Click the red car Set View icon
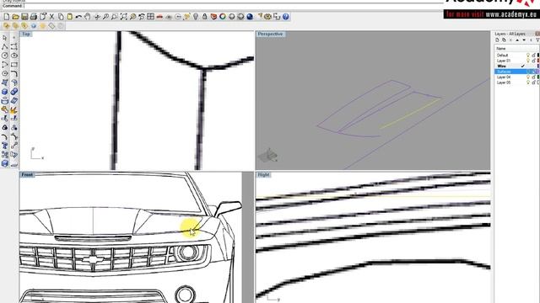The image size is (540, 303). (159, 17)
